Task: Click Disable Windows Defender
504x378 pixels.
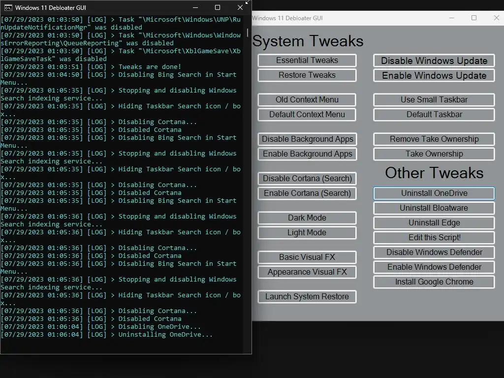Action: click(x=434, y=252)
